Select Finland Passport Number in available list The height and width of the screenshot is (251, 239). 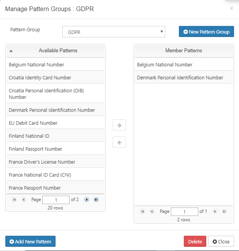35,149
